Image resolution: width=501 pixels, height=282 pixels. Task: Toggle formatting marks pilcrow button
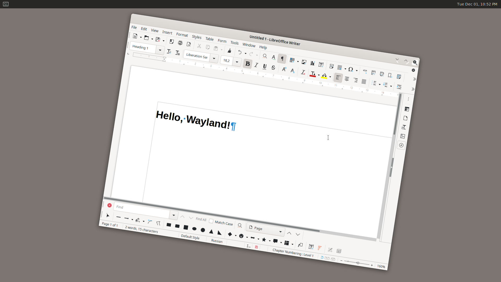[282, 59]
